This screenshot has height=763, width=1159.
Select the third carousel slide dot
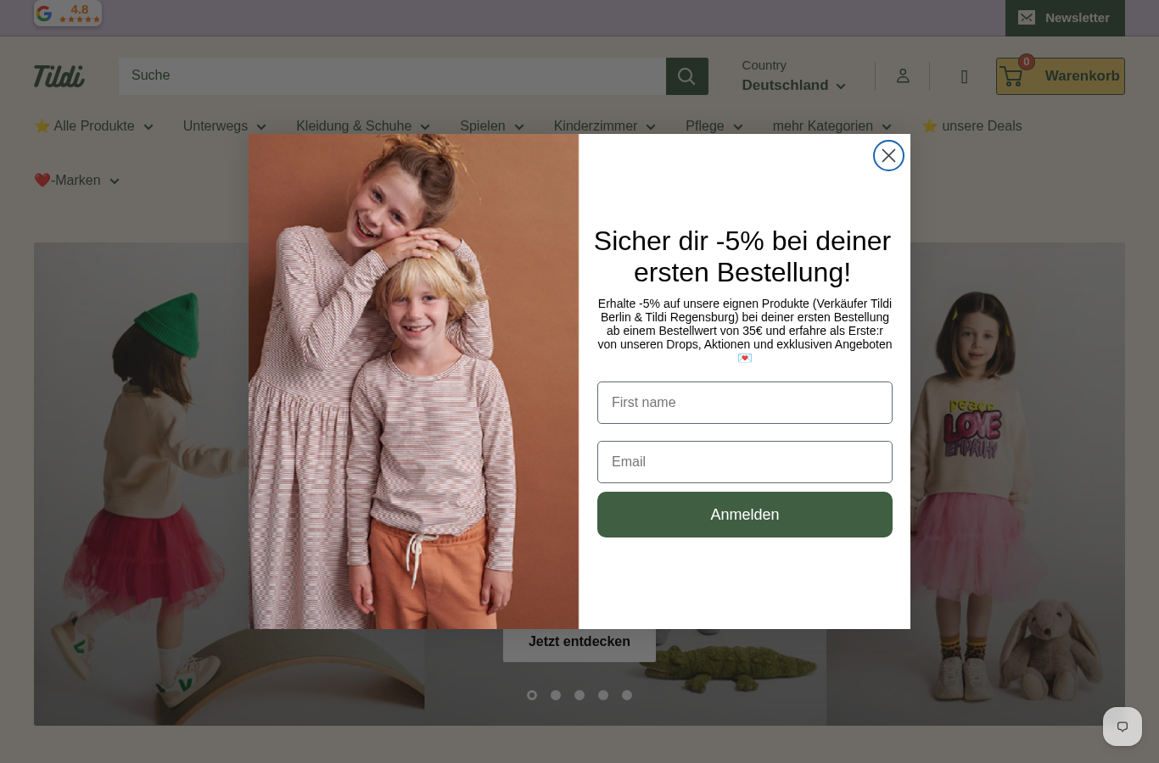click(579, 695)
